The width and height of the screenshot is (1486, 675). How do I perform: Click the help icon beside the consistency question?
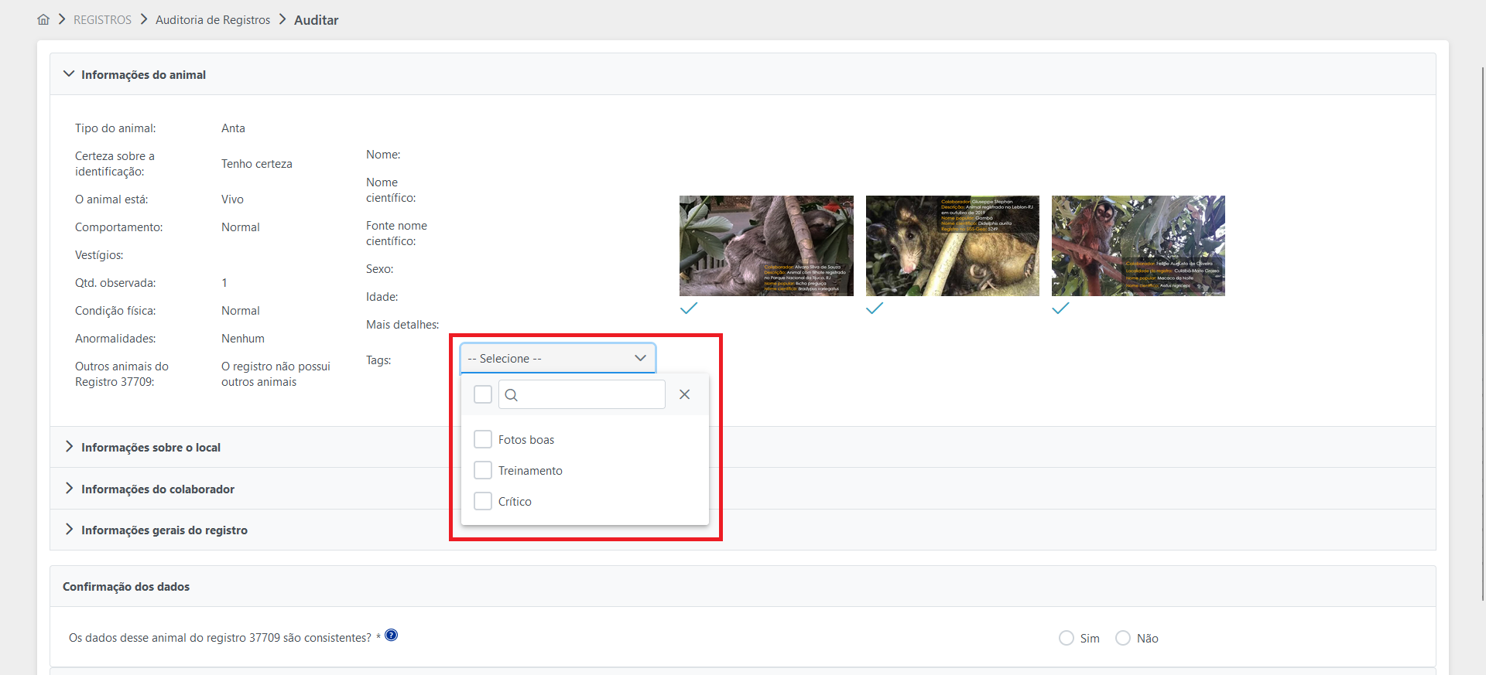(392, 636)
